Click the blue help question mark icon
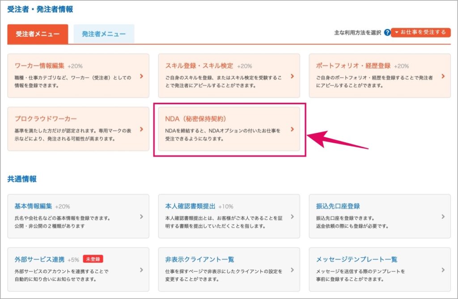Image resolution: width=458 pixels, height=299 pixels. tap(387, 32)
